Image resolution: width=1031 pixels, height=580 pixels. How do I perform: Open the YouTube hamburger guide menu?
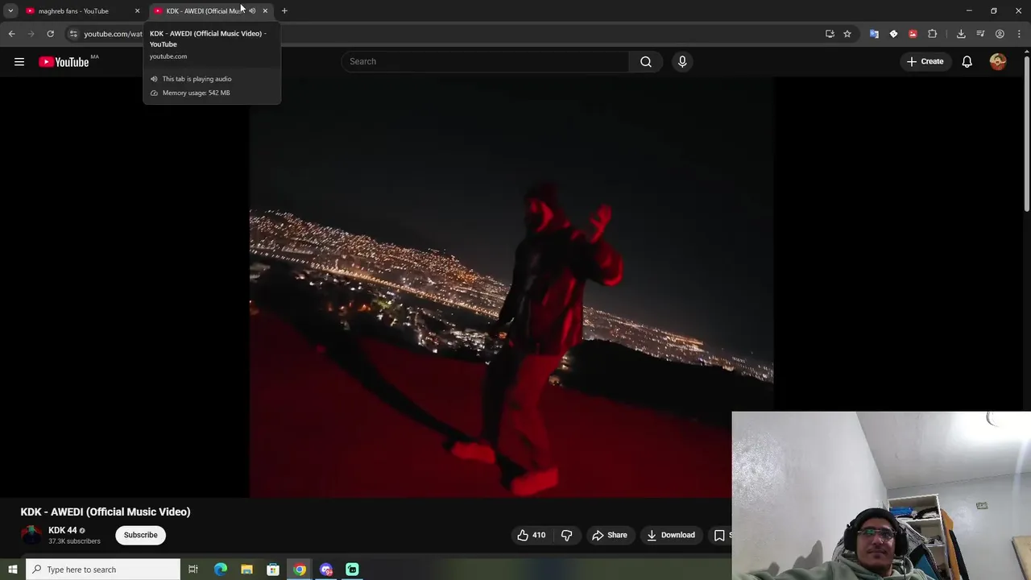(19, 61)
